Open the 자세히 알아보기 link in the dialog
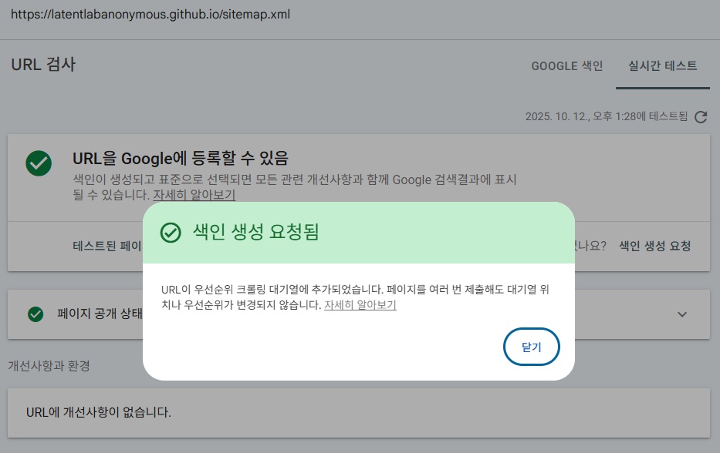 pos(360,305)
